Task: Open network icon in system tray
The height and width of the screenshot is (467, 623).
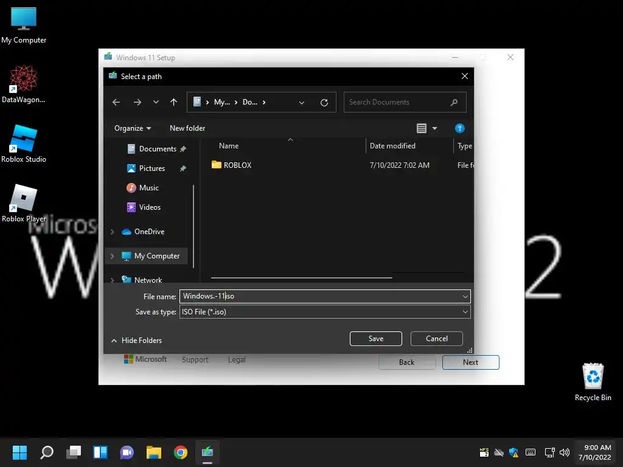Action: [x=549, y=452]
